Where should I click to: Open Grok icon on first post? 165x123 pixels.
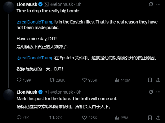coord(151,4)
